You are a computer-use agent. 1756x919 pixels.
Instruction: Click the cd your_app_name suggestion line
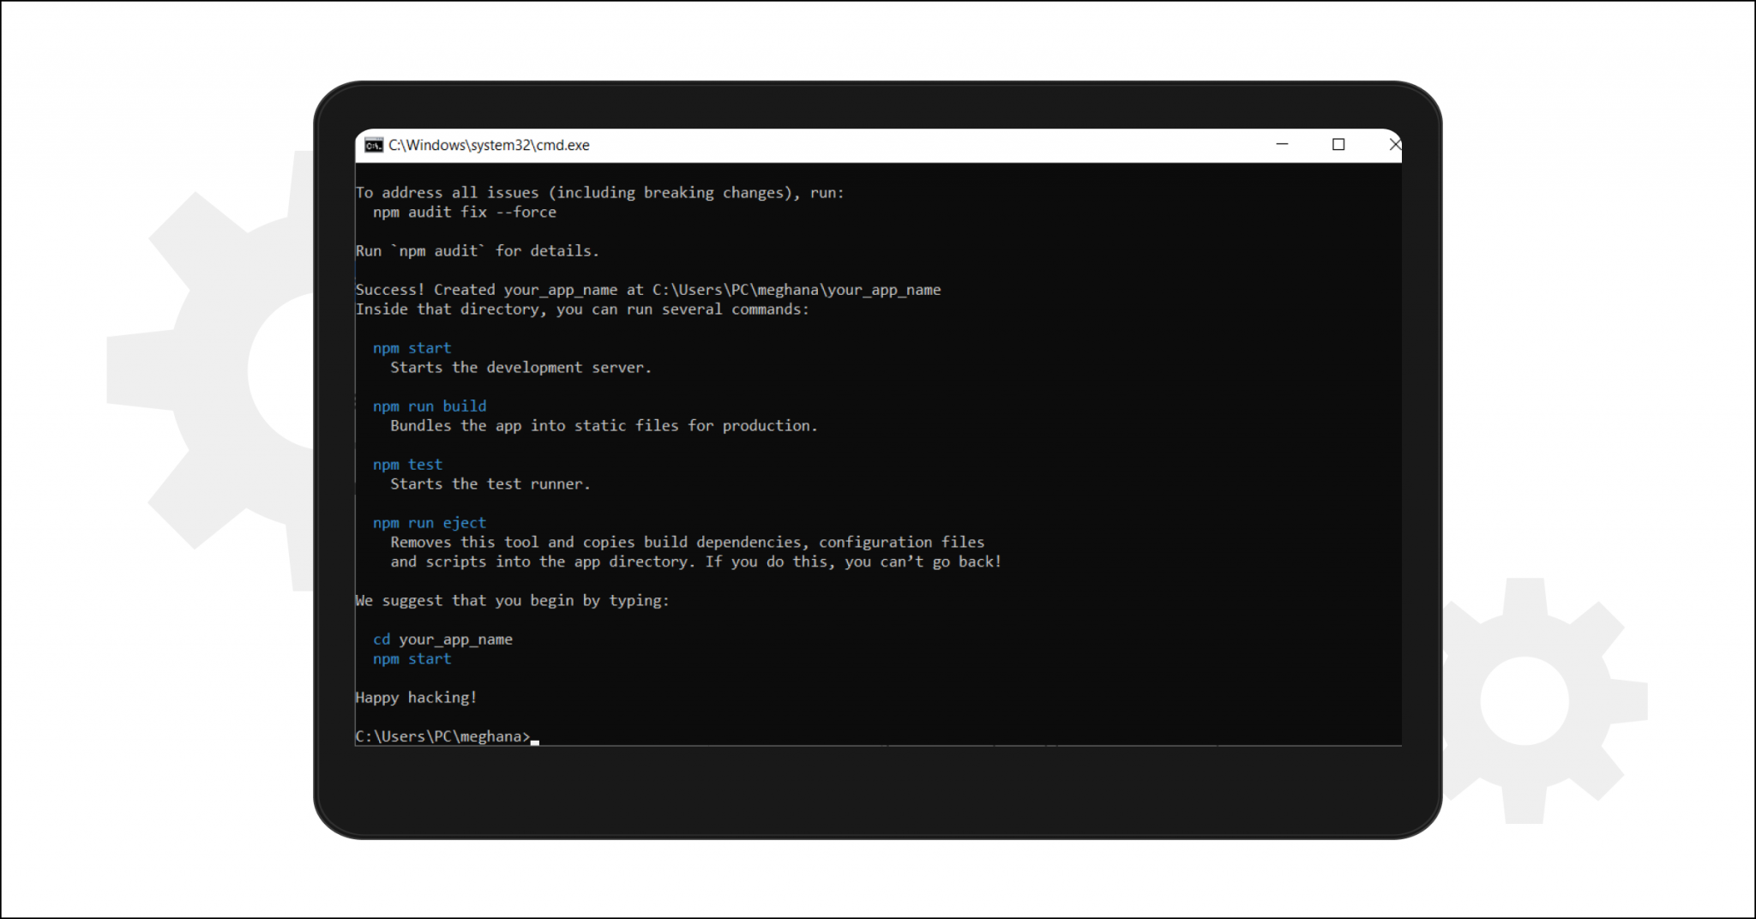(x=442, y=639)
